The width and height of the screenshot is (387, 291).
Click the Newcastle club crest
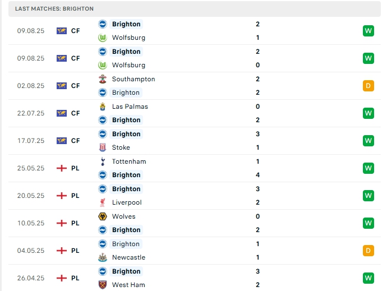coord(103,257)
